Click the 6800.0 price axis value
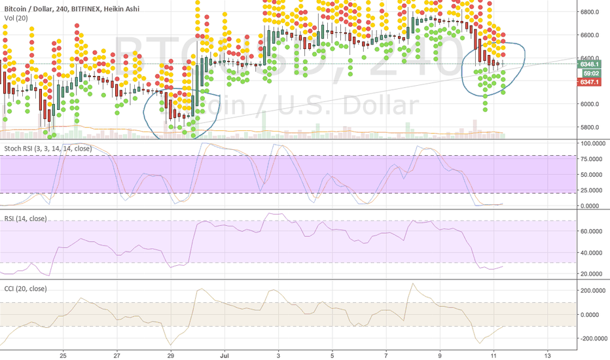This screenshot has height=360, width=610. [x=589, y=12]
